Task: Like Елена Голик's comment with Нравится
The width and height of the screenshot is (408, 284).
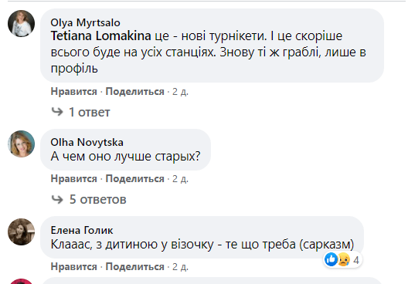Action: tap(74, 267)
